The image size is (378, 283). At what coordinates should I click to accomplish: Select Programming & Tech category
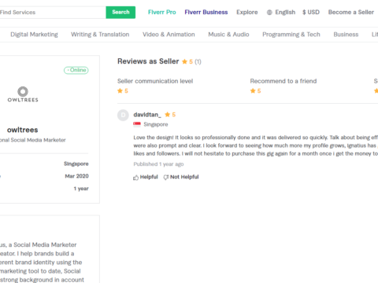tap(291, 35)
